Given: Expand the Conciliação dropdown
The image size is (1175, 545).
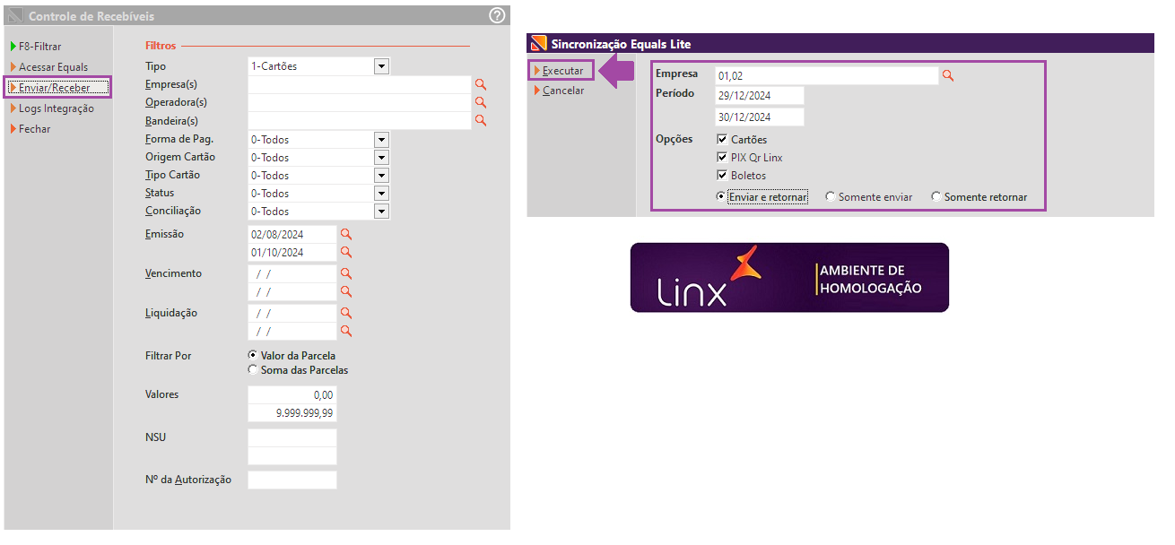Looking at the screenshot, I should click(381, 212).
